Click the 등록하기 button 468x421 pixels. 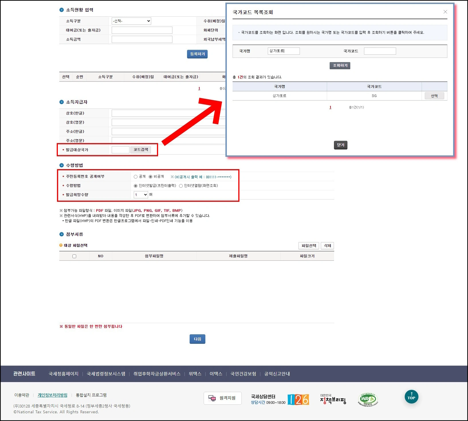(x=197, y=54)
